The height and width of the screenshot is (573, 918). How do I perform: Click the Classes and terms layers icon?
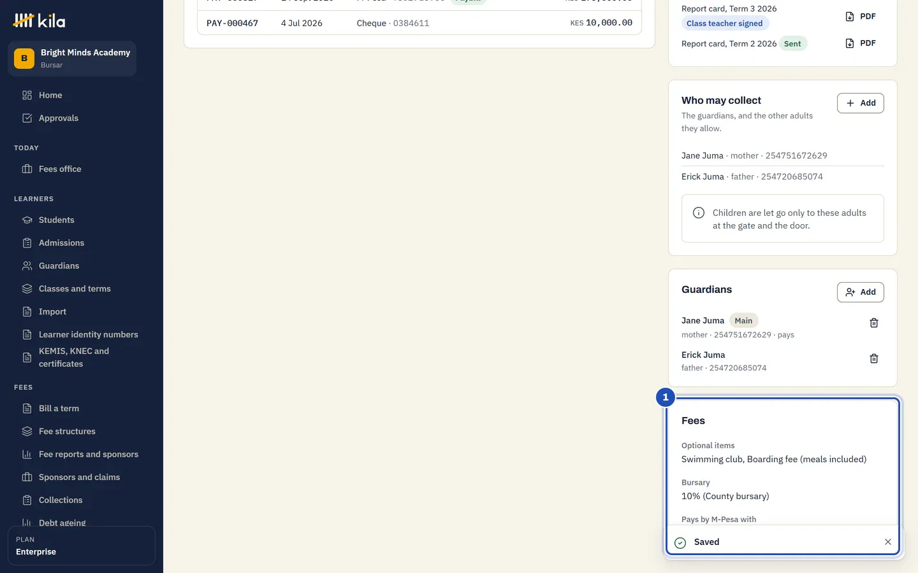pyautogui.click(x=27, y=288)
